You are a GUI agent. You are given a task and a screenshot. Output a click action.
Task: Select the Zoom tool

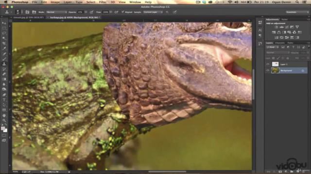[x=4, y=120]
